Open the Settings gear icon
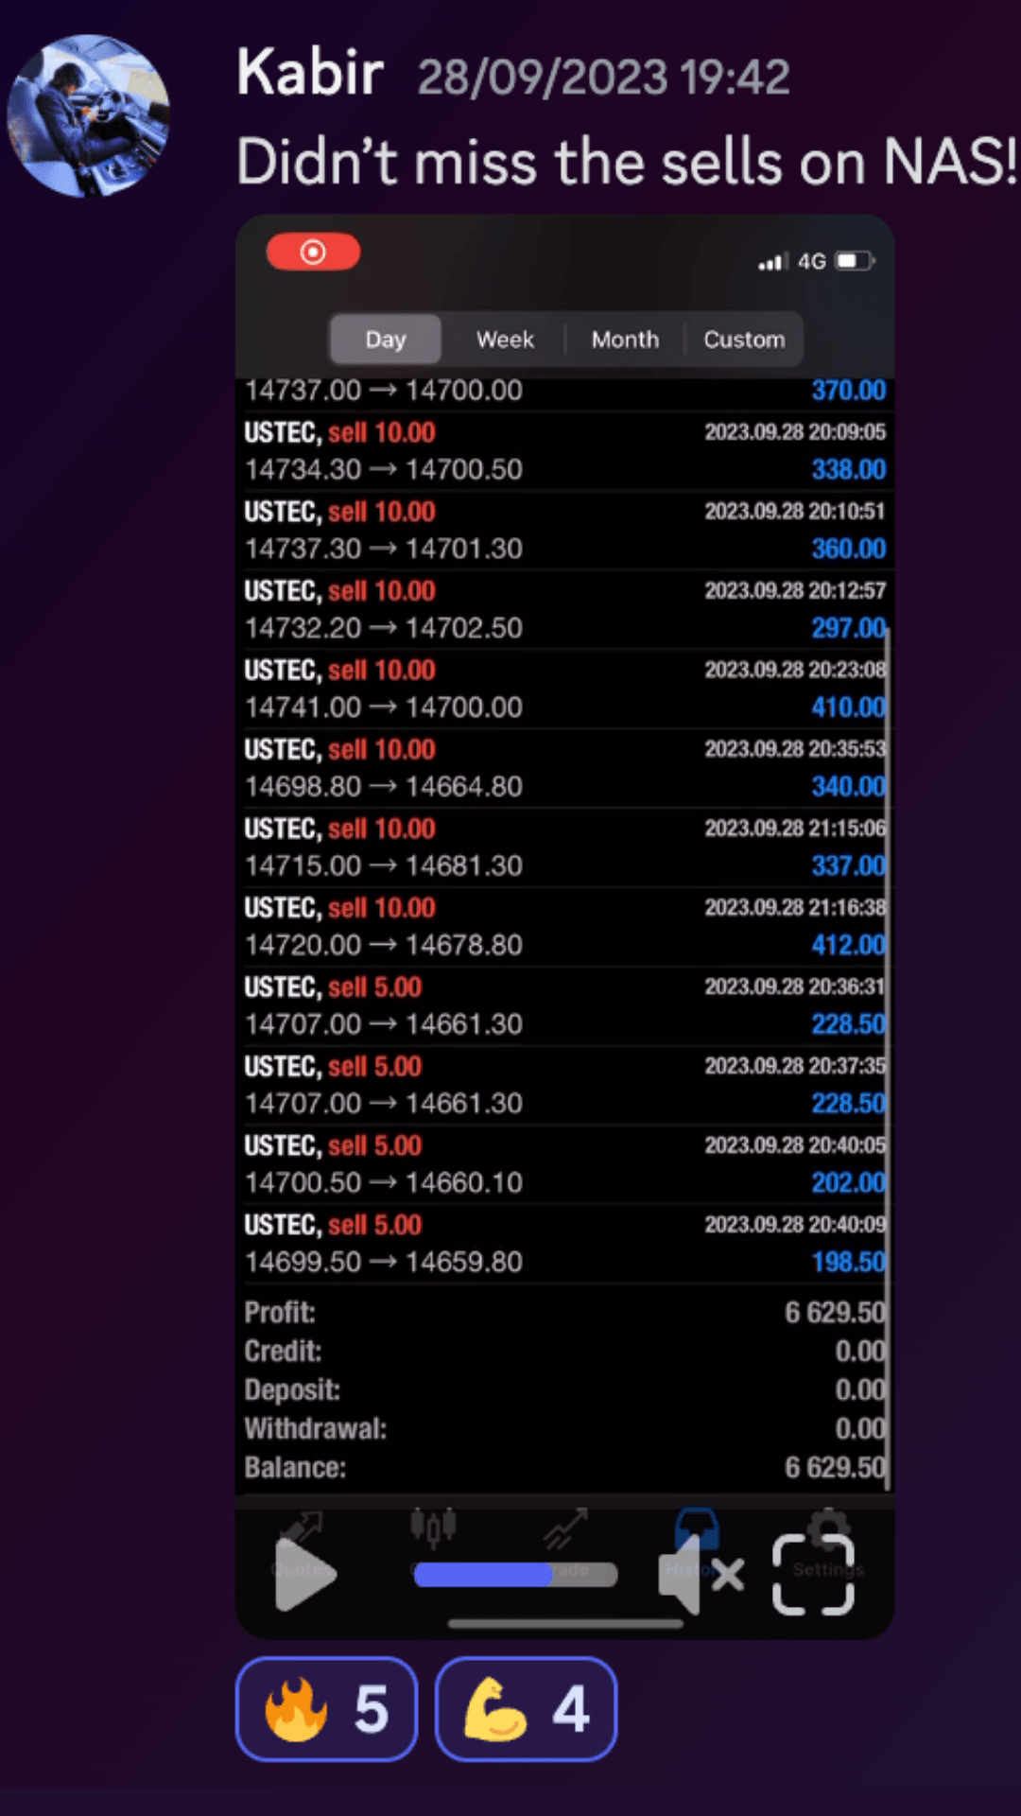1021x1816 pixels. (828, 1525)
